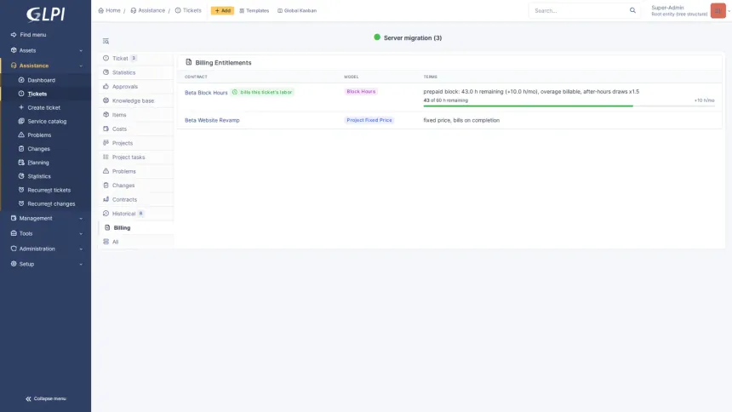Click the Changes tab clipboard icon
Viewport: 732px width, 412px height.
pos(106,185)
